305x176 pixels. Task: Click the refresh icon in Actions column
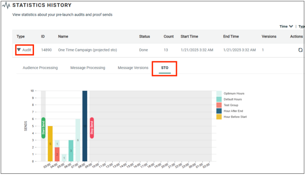coord(300,50)
